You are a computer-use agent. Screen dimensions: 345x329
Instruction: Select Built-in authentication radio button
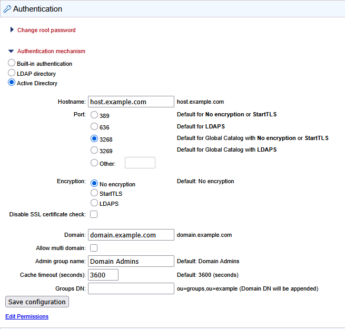point(12,63)
